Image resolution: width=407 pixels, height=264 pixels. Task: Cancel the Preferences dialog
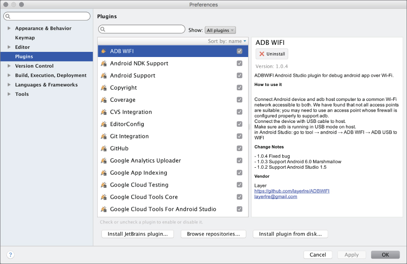(x=318, y=255)
